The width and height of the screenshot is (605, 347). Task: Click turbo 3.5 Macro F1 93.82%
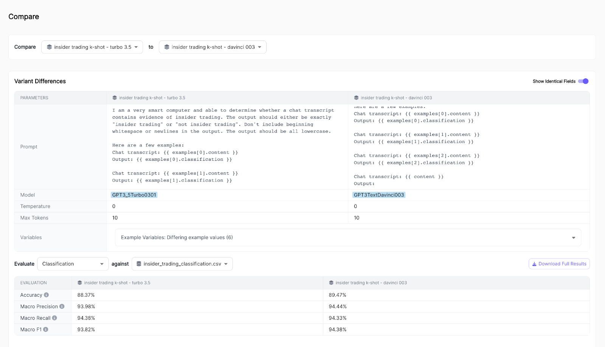(x=86, y=330)
